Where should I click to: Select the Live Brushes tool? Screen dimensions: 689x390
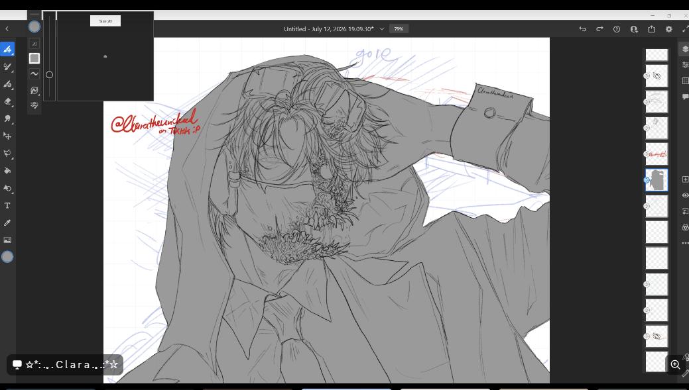(x=7, y=67)
